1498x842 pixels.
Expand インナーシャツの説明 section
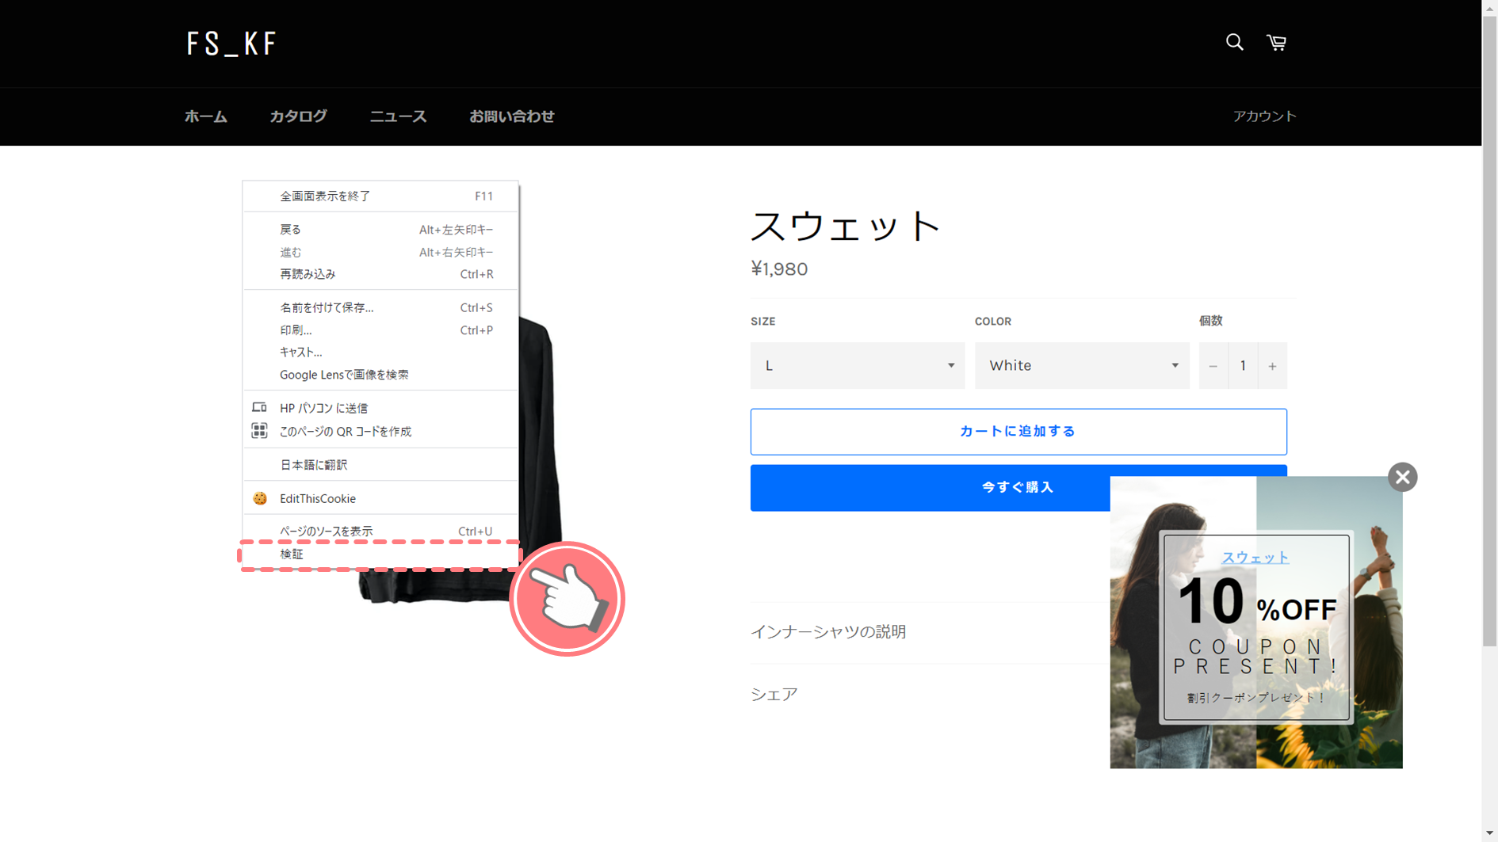(x=828, y=631)
